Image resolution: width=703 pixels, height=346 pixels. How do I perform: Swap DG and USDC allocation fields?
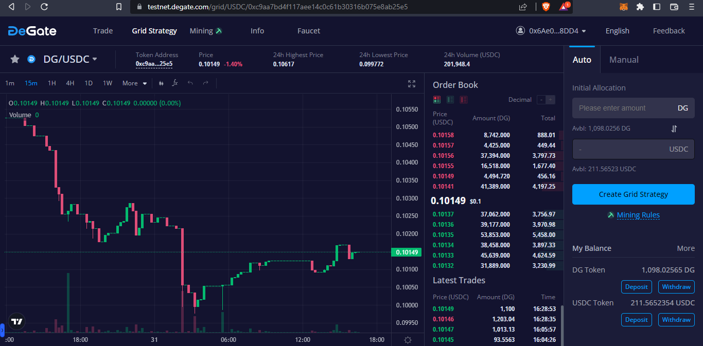point(674,129)
